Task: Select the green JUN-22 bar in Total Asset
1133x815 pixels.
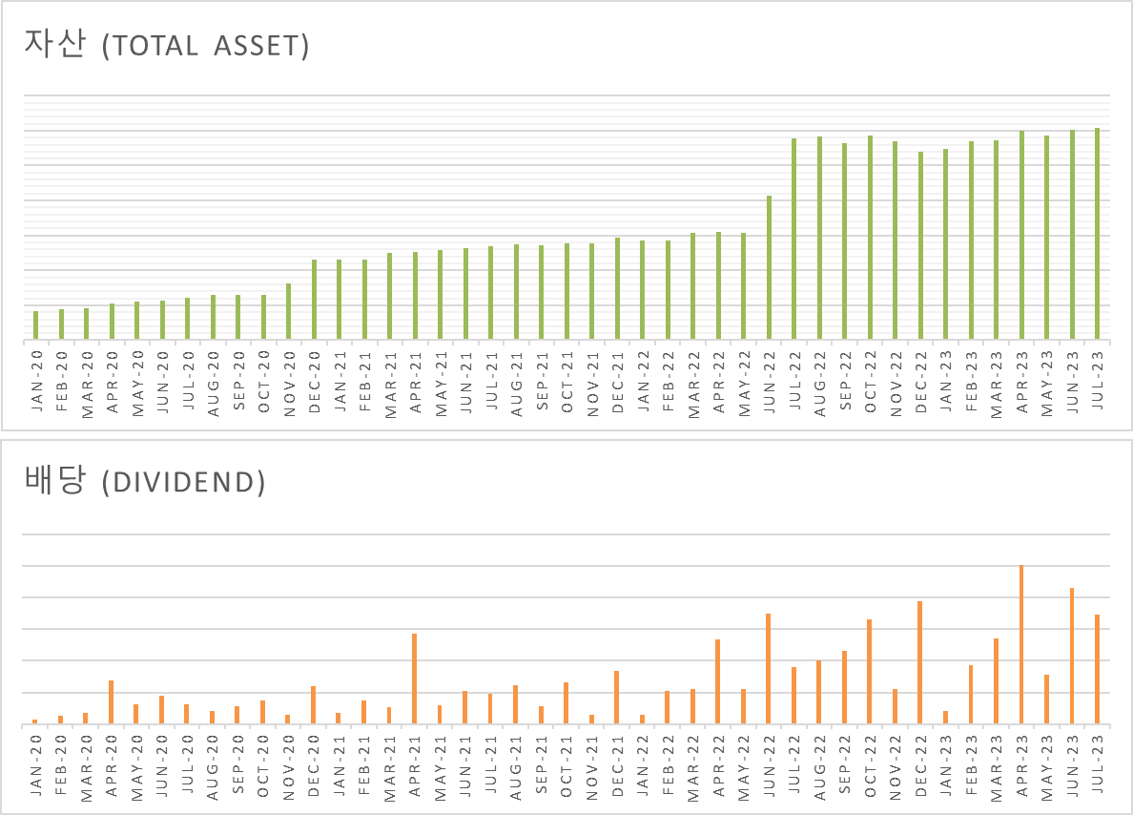Action: click(x=769, y=267)
